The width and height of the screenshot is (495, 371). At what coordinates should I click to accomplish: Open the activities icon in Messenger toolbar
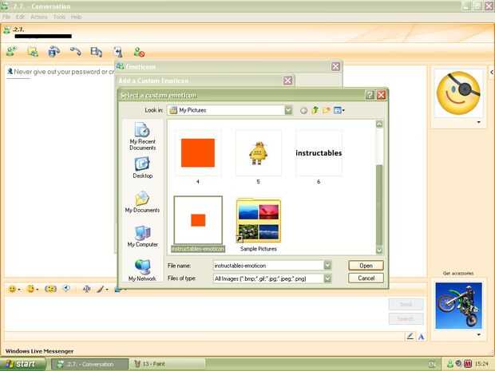(x=96, y=51)
